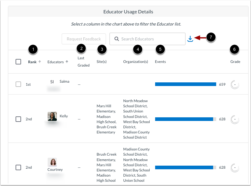Screen dimensions: 251x186
Task: Click the download export icon
Action: [x=191, y=38]
